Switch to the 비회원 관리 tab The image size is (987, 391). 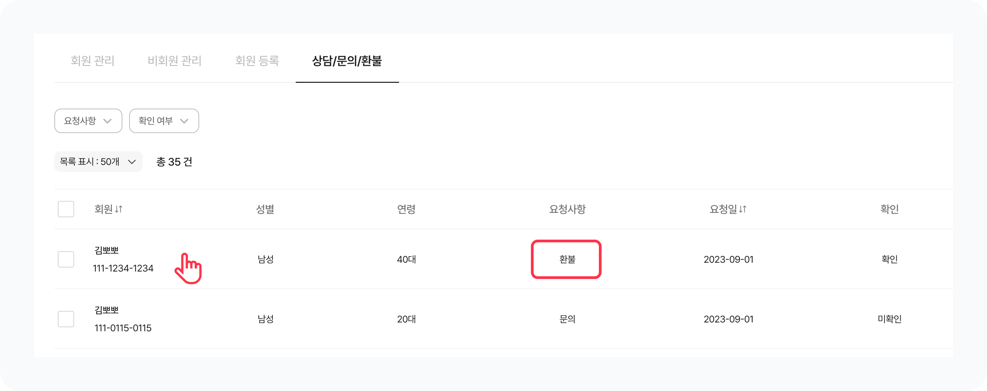(174, 61)
